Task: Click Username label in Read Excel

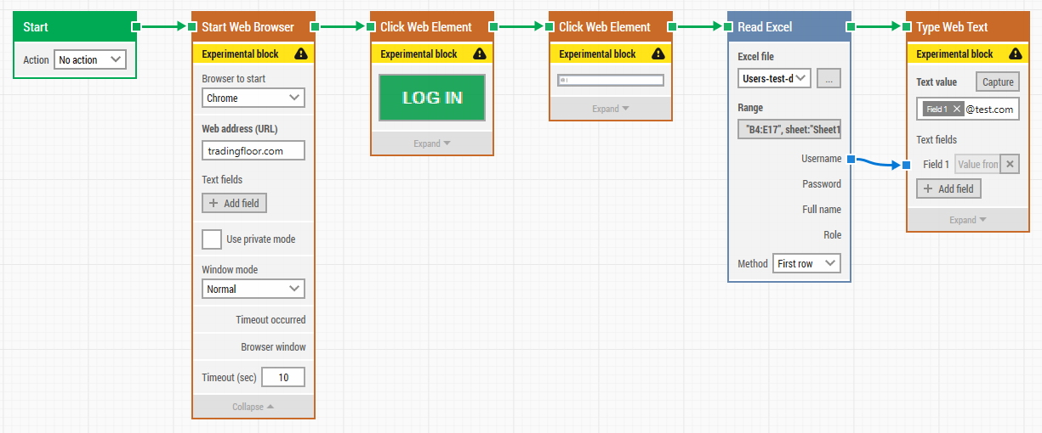Action: click(822, 159)
